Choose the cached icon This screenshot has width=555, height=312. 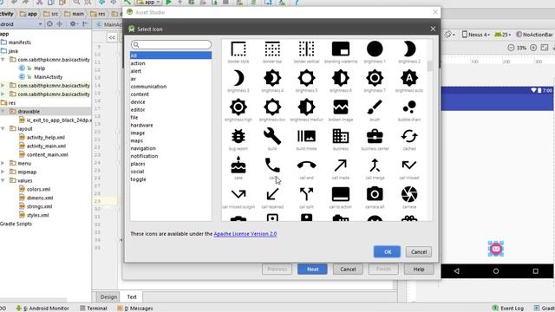tap(408, 136)
